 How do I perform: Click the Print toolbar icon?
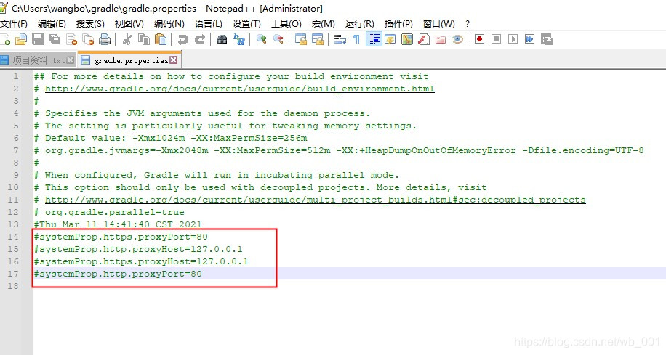click(105, 39)
